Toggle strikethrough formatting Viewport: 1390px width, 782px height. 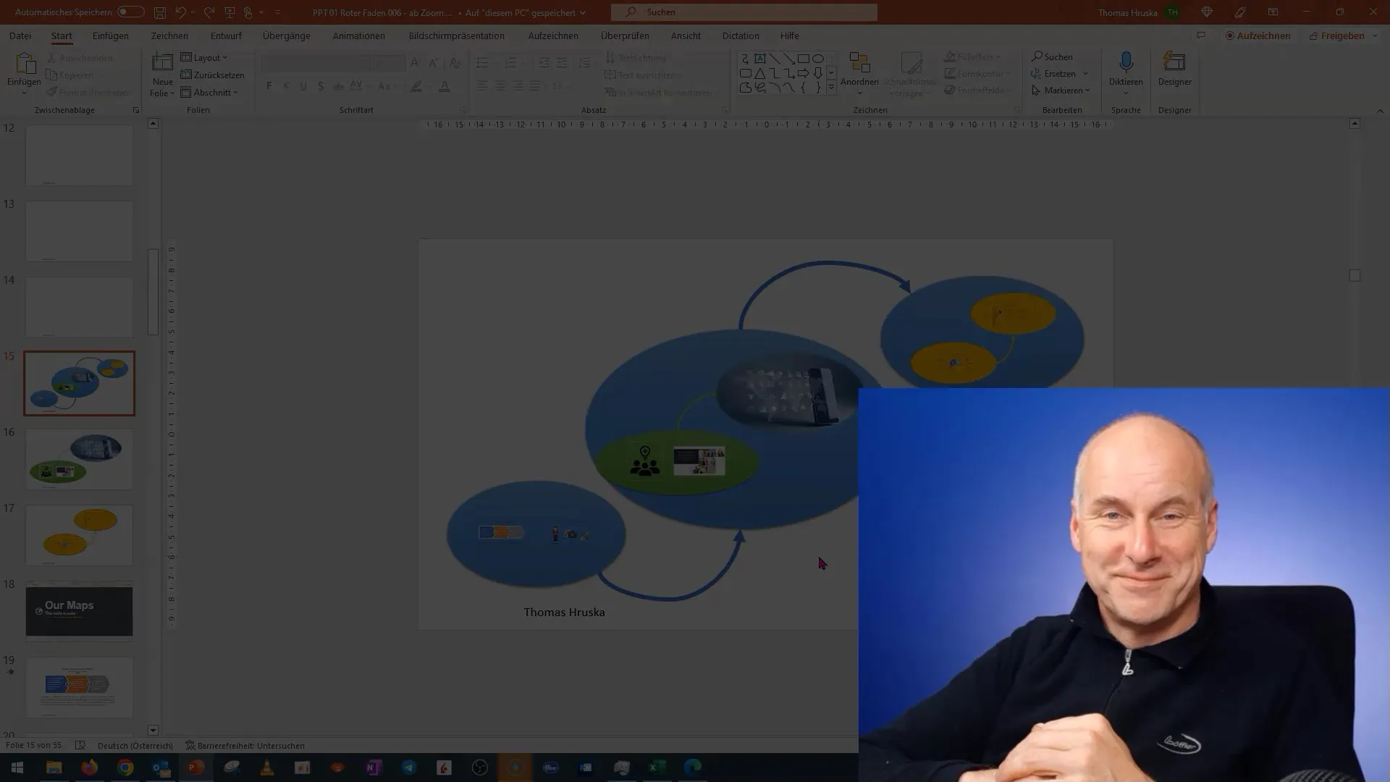coord(338,86)
